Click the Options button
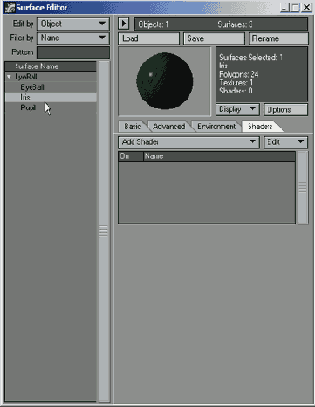Screen dimensions: 315x407 [x=285, y=109]
